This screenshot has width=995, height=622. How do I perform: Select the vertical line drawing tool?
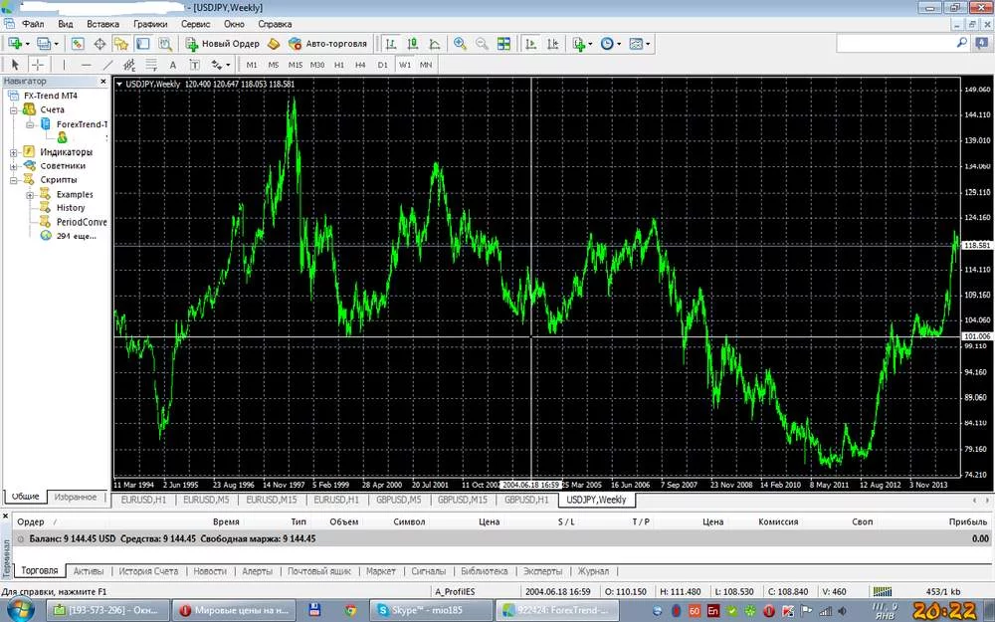[64, 65]
